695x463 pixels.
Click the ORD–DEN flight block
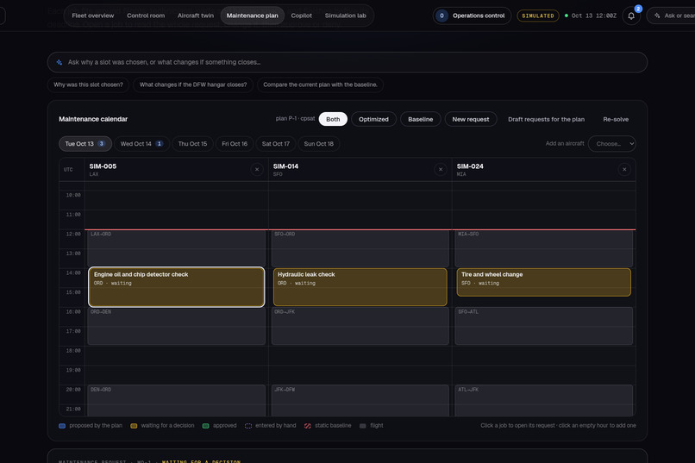pyautogui.click(x=177, y=326)
